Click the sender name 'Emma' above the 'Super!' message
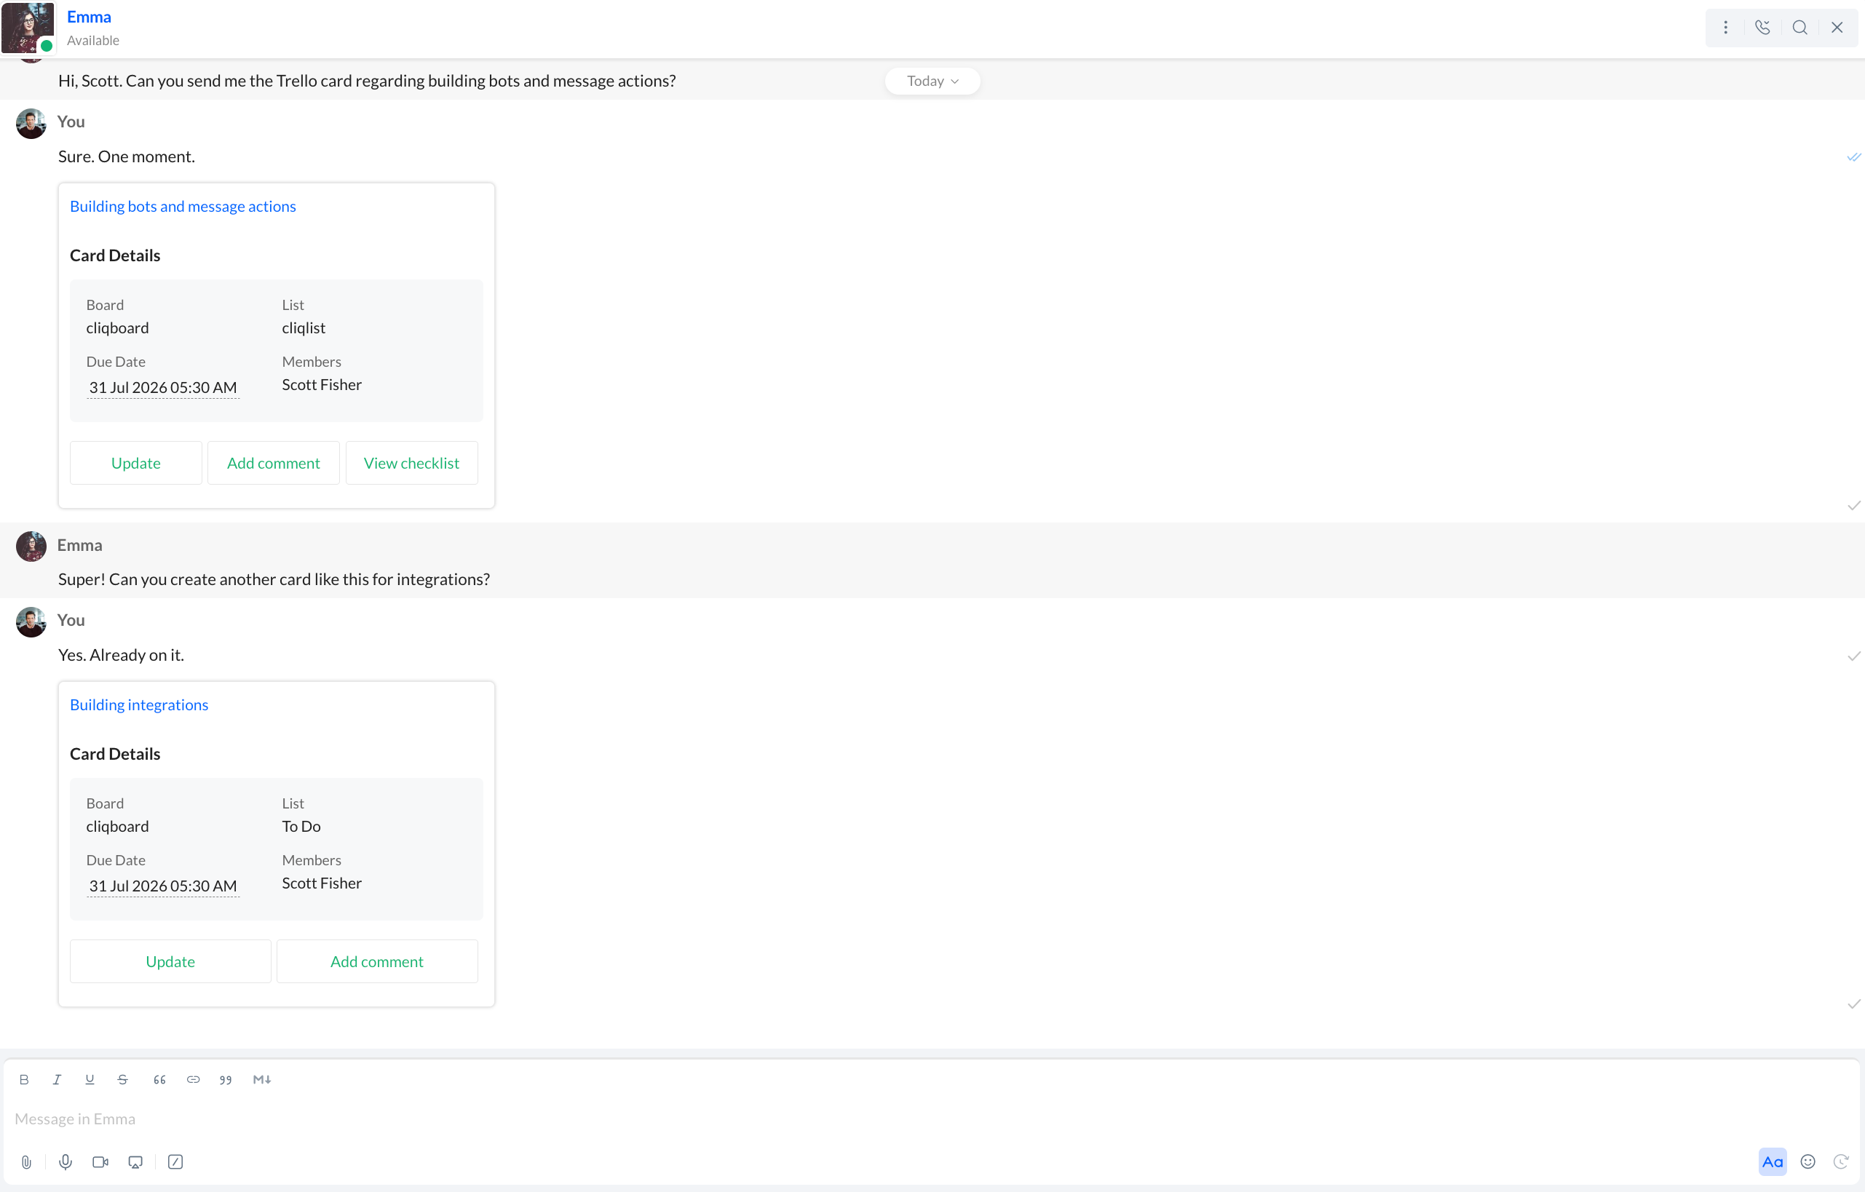Viewport: 1865px width, 1192px height. pyautogui.click(x=80, y=546)
